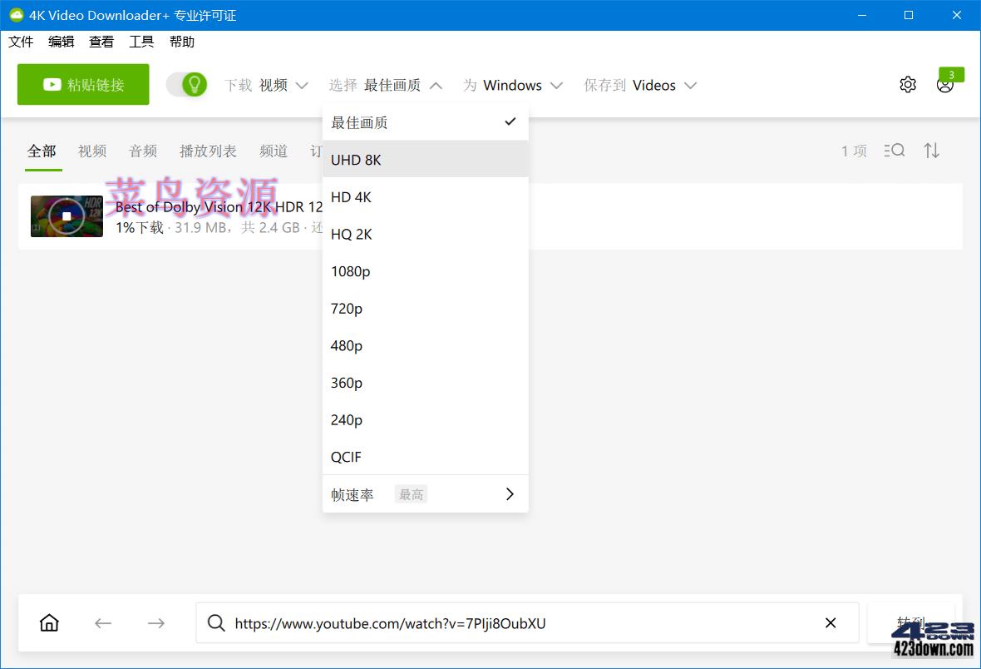Viewport: 981px width, 669px height.
Task: Click the search-in-list magnifier icon
Action: [x=895, y=151]
